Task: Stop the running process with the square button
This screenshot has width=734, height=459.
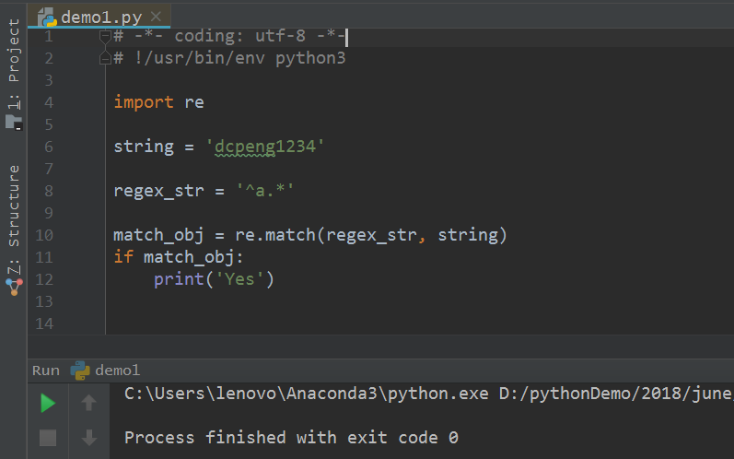Action: click(48, 438)
